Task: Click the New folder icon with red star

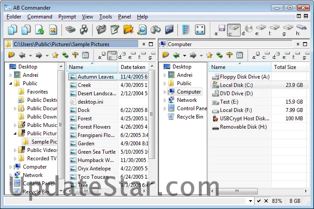Action: pyautogui.click(x=128, y=29)
